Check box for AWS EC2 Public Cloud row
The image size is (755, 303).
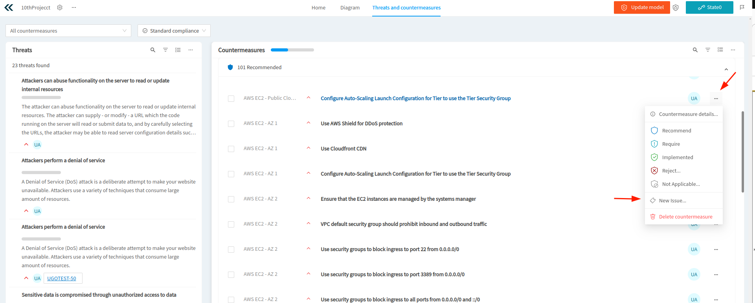231,99
